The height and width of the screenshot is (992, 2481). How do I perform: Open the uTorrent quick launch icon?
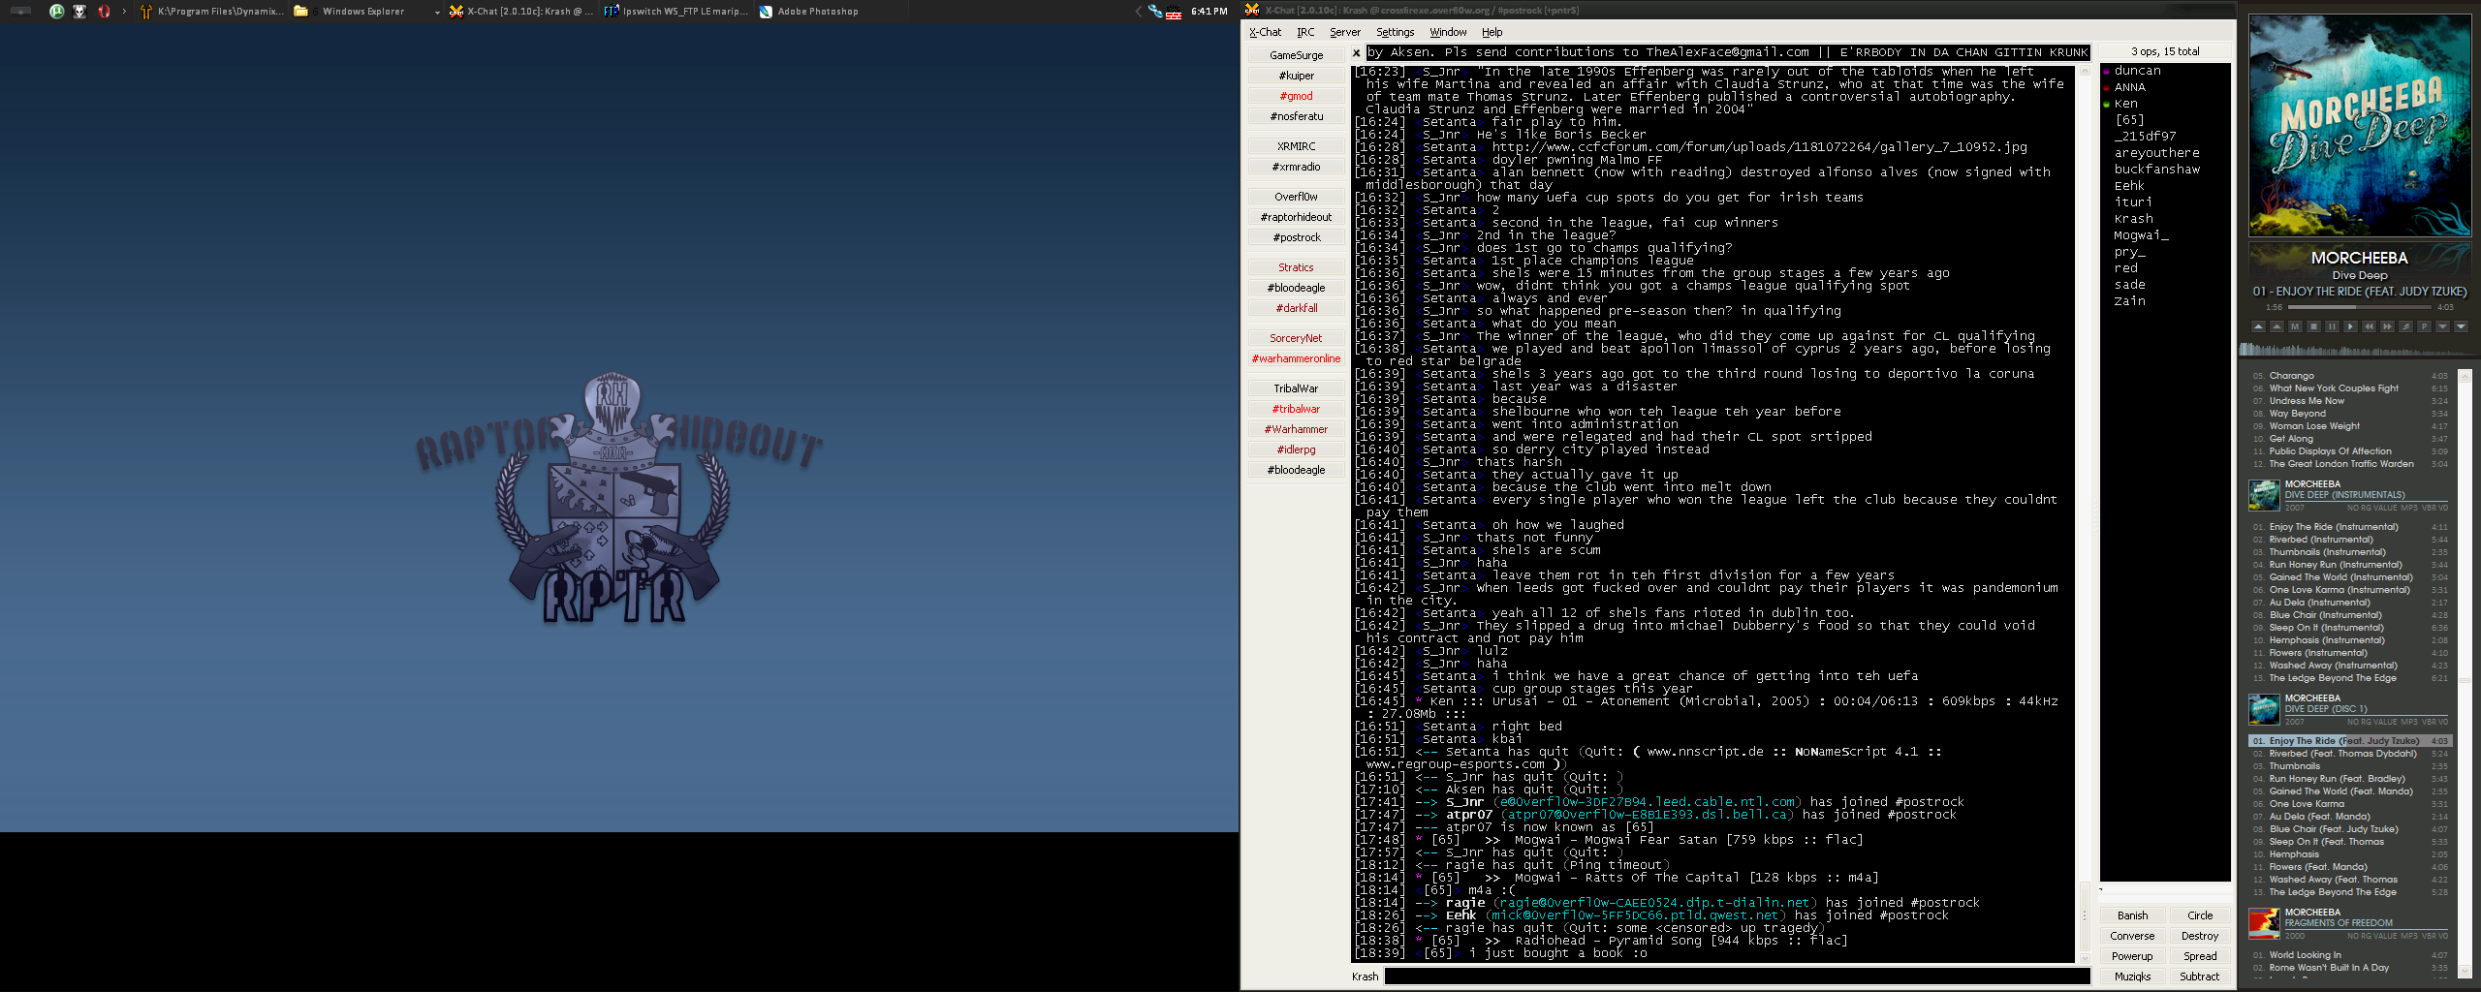click(56, 12)
